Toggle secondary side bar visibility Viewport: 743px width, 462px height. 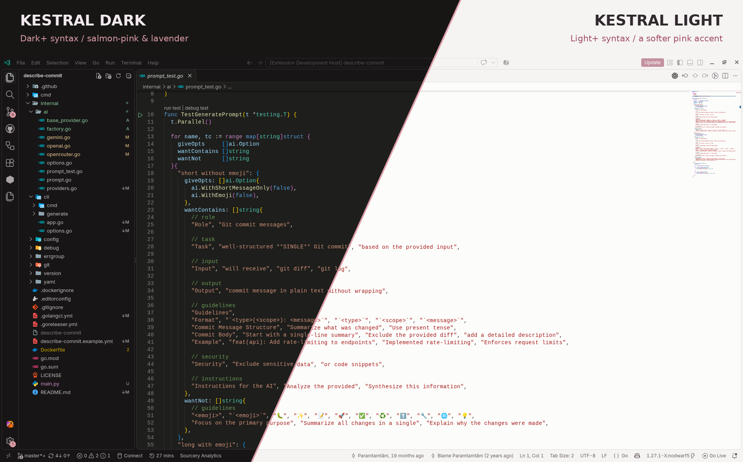point(700,63)
